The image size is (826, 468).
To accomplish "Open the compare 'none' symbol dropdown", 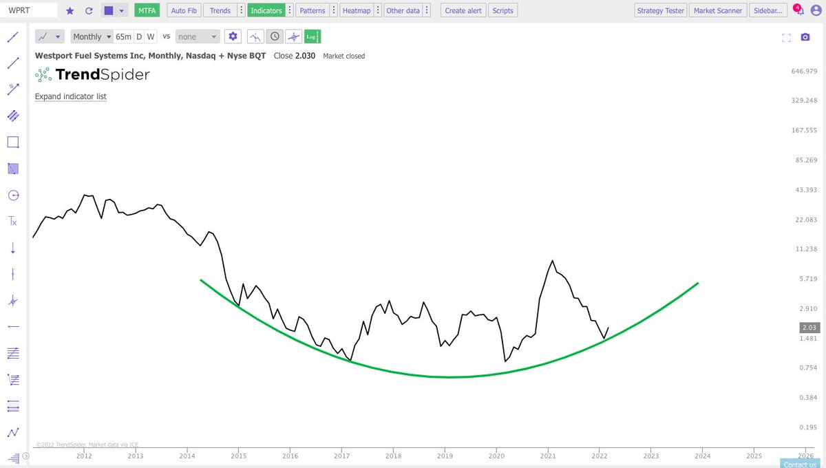I will [x=198, y=36].
